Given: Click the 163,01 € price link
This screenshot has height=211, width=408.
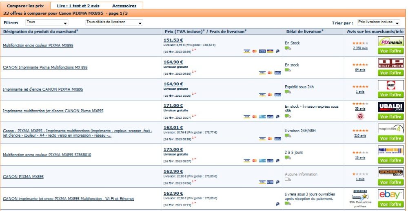Looking at the screenshot, I should coord(173,127).
